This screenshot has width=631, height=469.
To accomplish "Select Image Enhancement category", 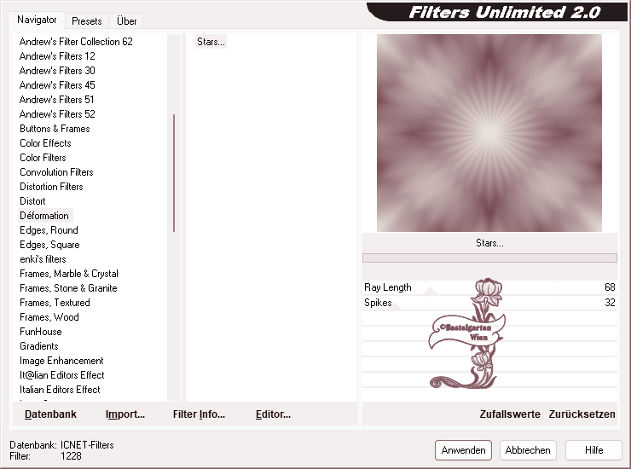I will 61,361.
